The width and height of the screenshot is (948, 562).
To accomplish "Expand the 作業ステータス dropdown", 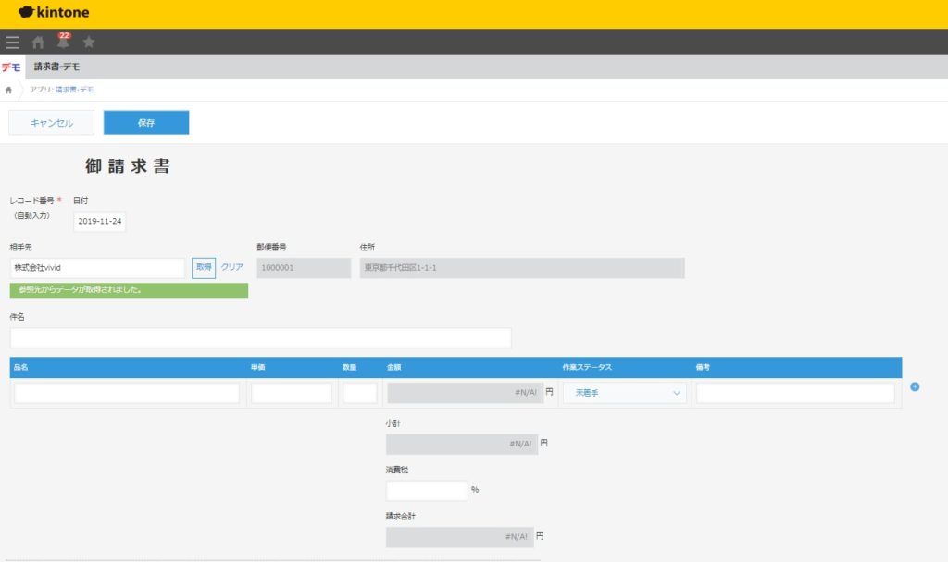I will pyautogui.click(x=625, y=393).
